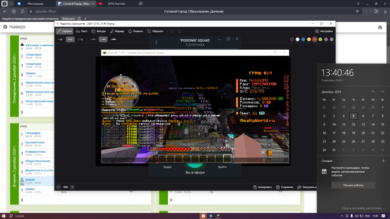Pick the green color swatch

click(320, 39)
